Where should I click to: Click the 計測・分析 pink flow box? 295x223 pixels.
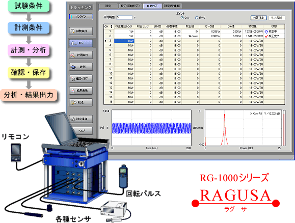coord(29,50)
